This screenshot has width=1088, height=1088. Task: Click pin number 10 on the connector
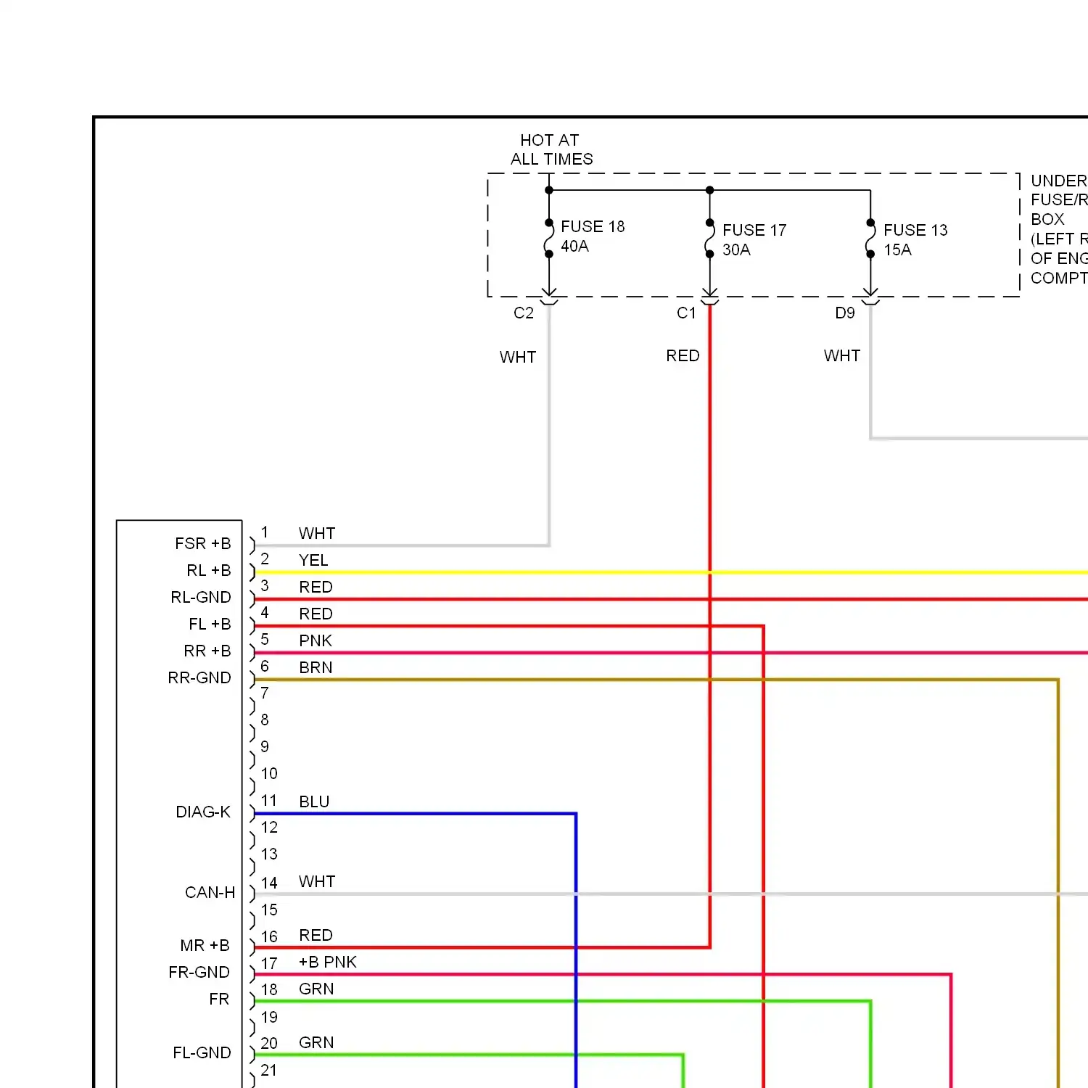point(269,773)
